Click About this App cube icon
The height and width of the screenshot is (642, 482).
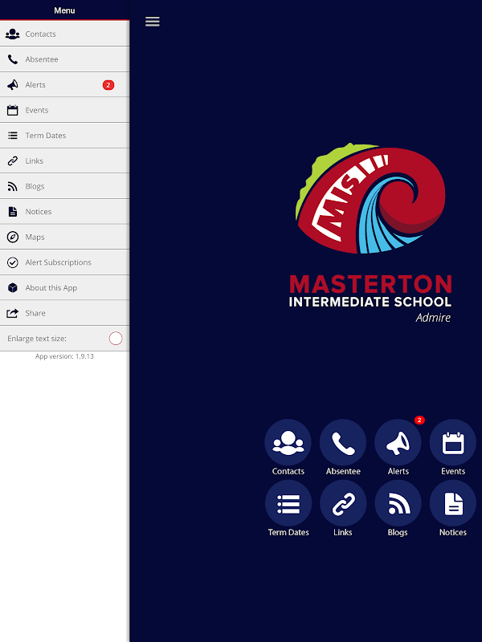tap(13, 288)
